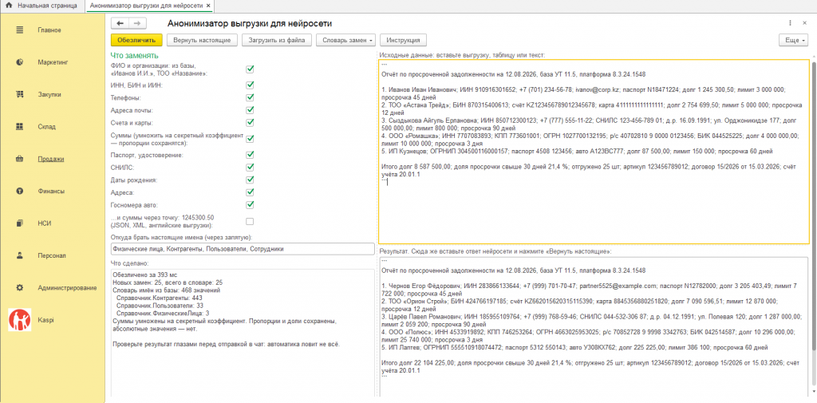Screen dimensions: 817x403
Task: Expand the Еще dropdown menu
Action: 794,40
